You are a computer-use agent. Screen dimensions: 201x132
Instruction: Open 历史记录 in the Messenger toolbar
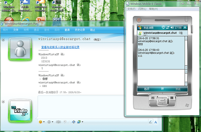pos(80,30)
